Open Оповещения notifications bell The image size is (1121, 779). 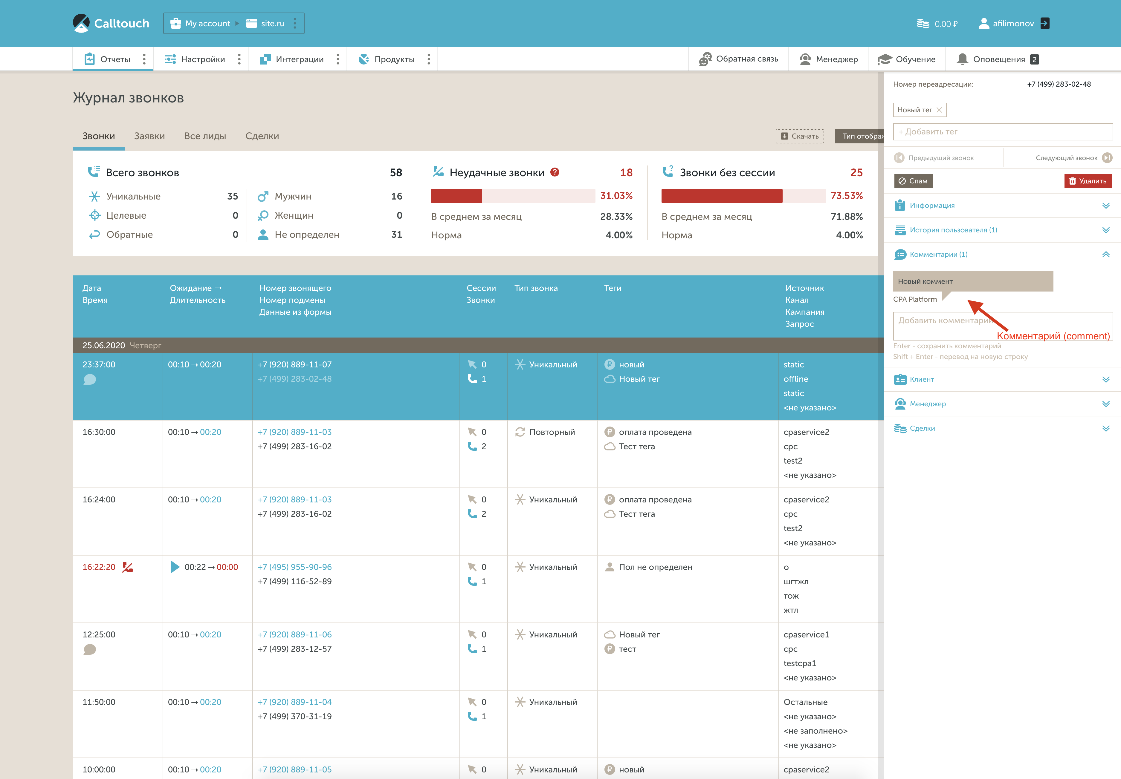tap(998, 59)
